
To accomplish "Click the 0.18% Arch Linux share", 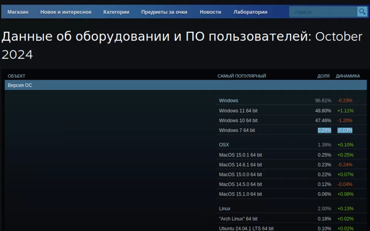I will pyautogui.click(x=324, y=219).
